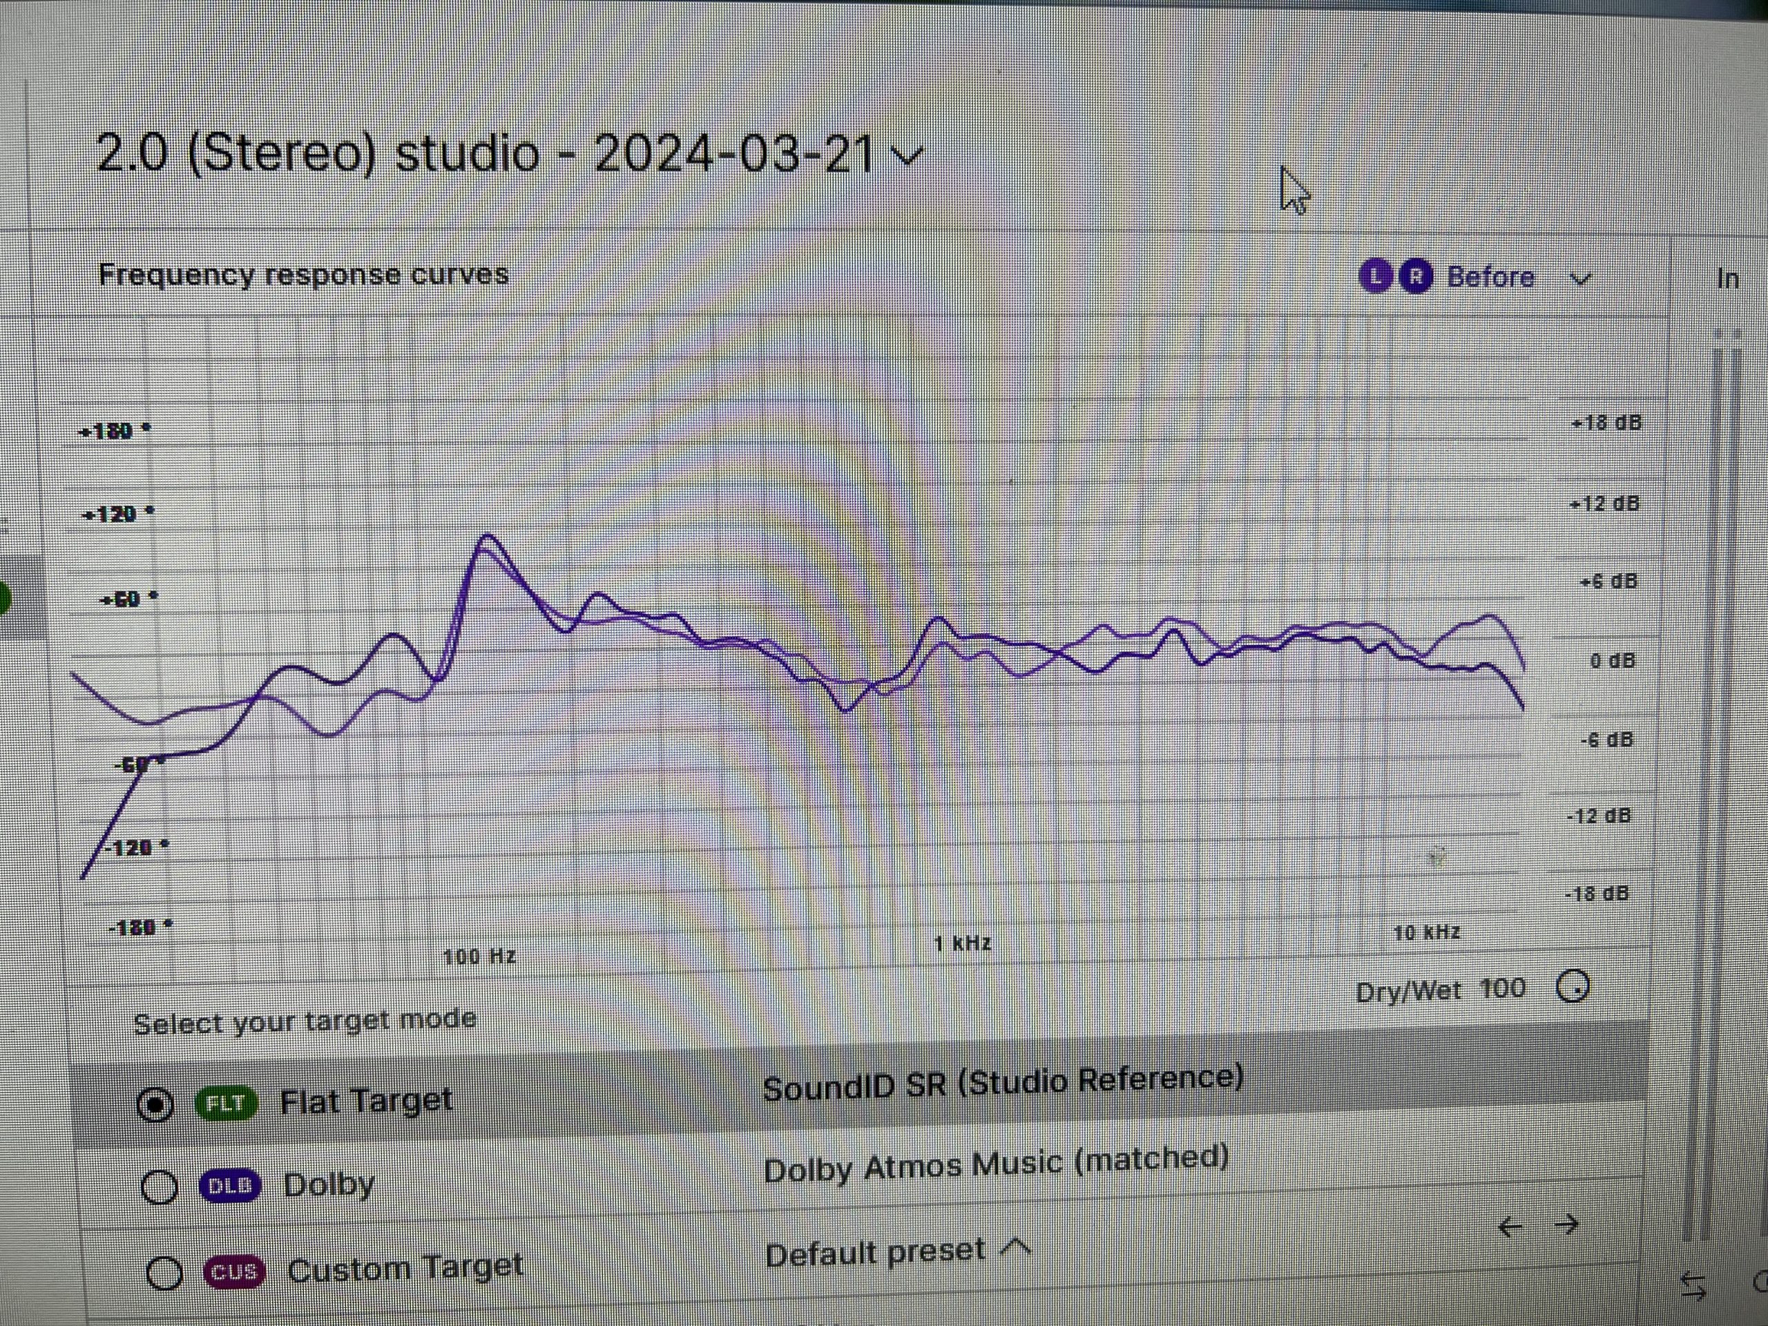Click the Flat Target label
Screen dimensions: 1768x1326
366,1102
